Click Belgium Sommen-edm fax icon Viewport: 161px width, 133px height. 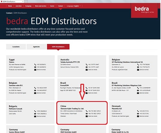click(x=35, y=90)
